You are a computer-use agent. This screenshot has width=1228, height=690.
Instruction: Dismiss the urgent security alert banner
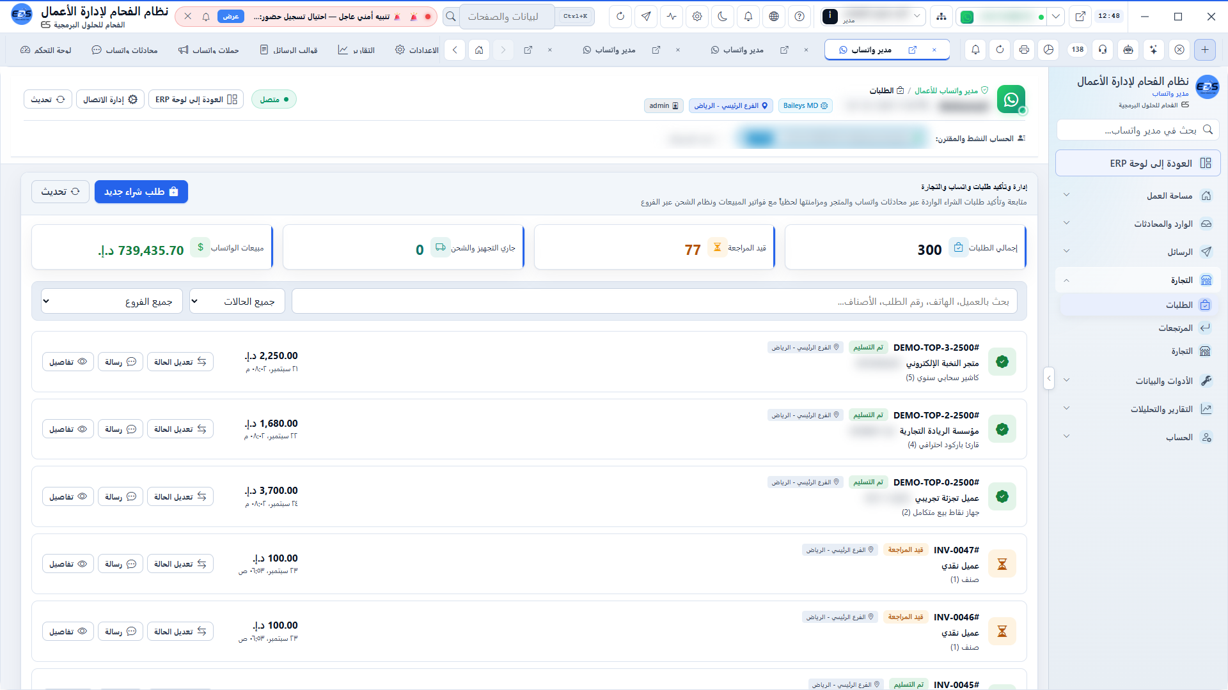pos(187,17)
